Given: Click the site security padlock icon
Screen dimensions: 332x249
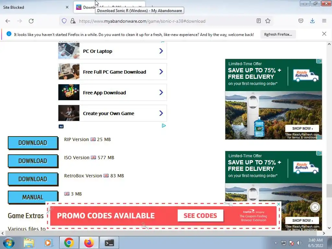Looking at the screenshot, I should tap(73, 21).
